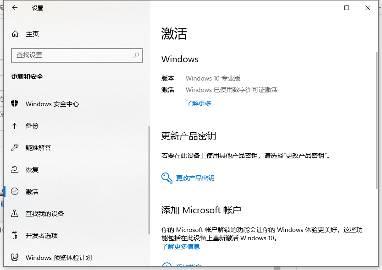Click the 备份 upload arrow icon
Image resolution: width=382 pixels, height=270 pixels.
click(x=15, y=125)
